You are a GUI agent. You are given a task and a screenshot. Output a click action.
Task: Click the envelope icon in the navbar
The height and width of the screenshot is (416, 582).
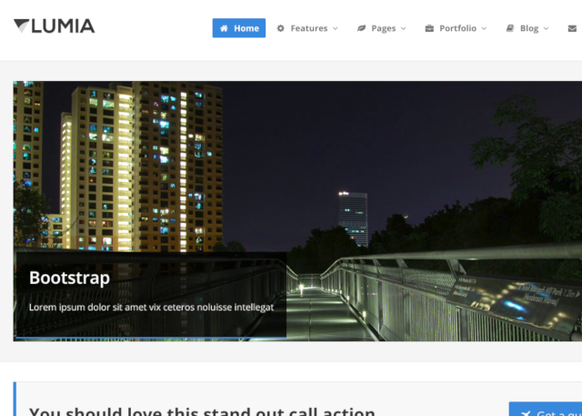(572, 28)
